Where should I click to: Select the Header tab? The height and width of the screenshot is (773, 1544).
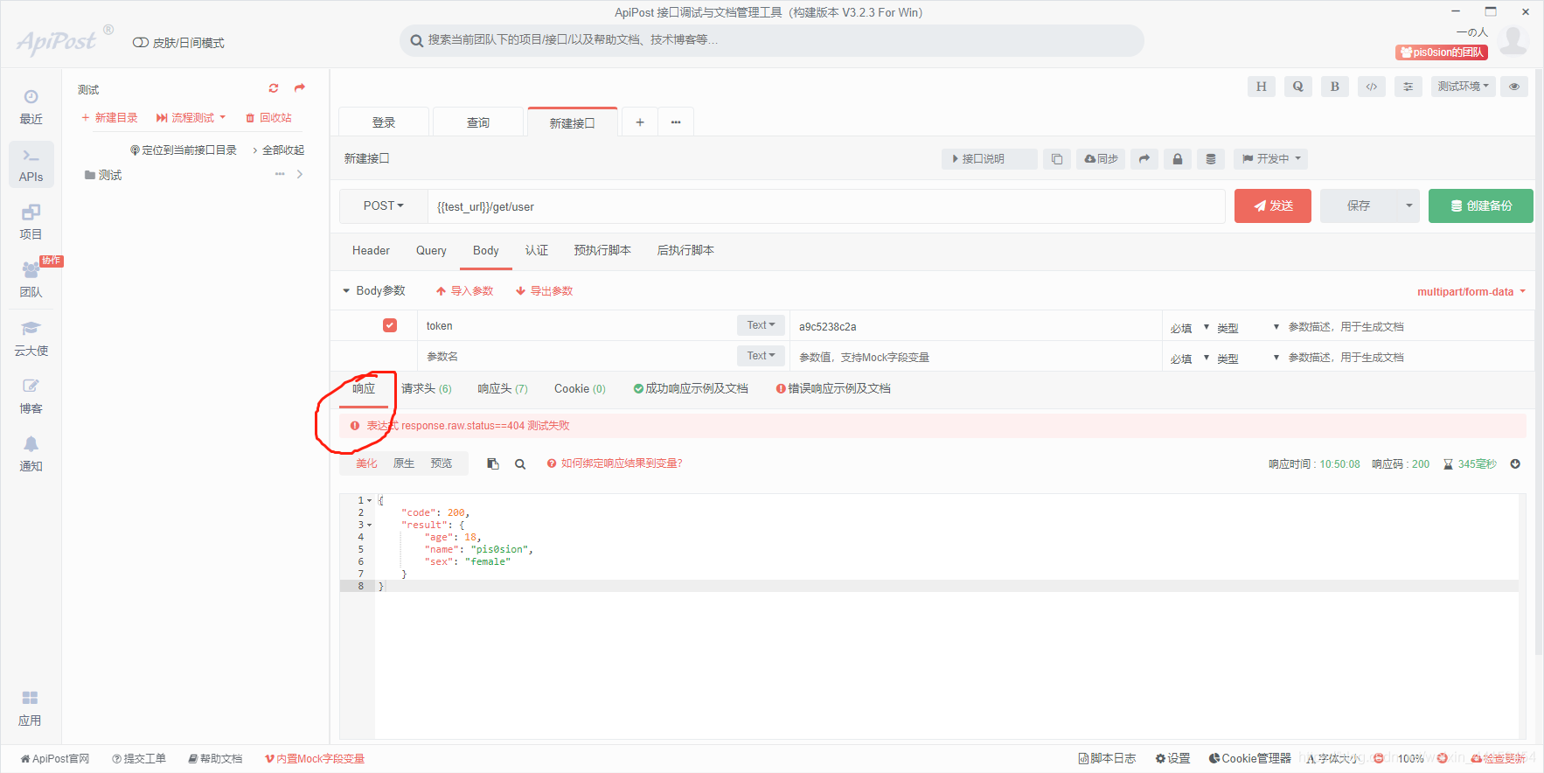coord(371,251)
